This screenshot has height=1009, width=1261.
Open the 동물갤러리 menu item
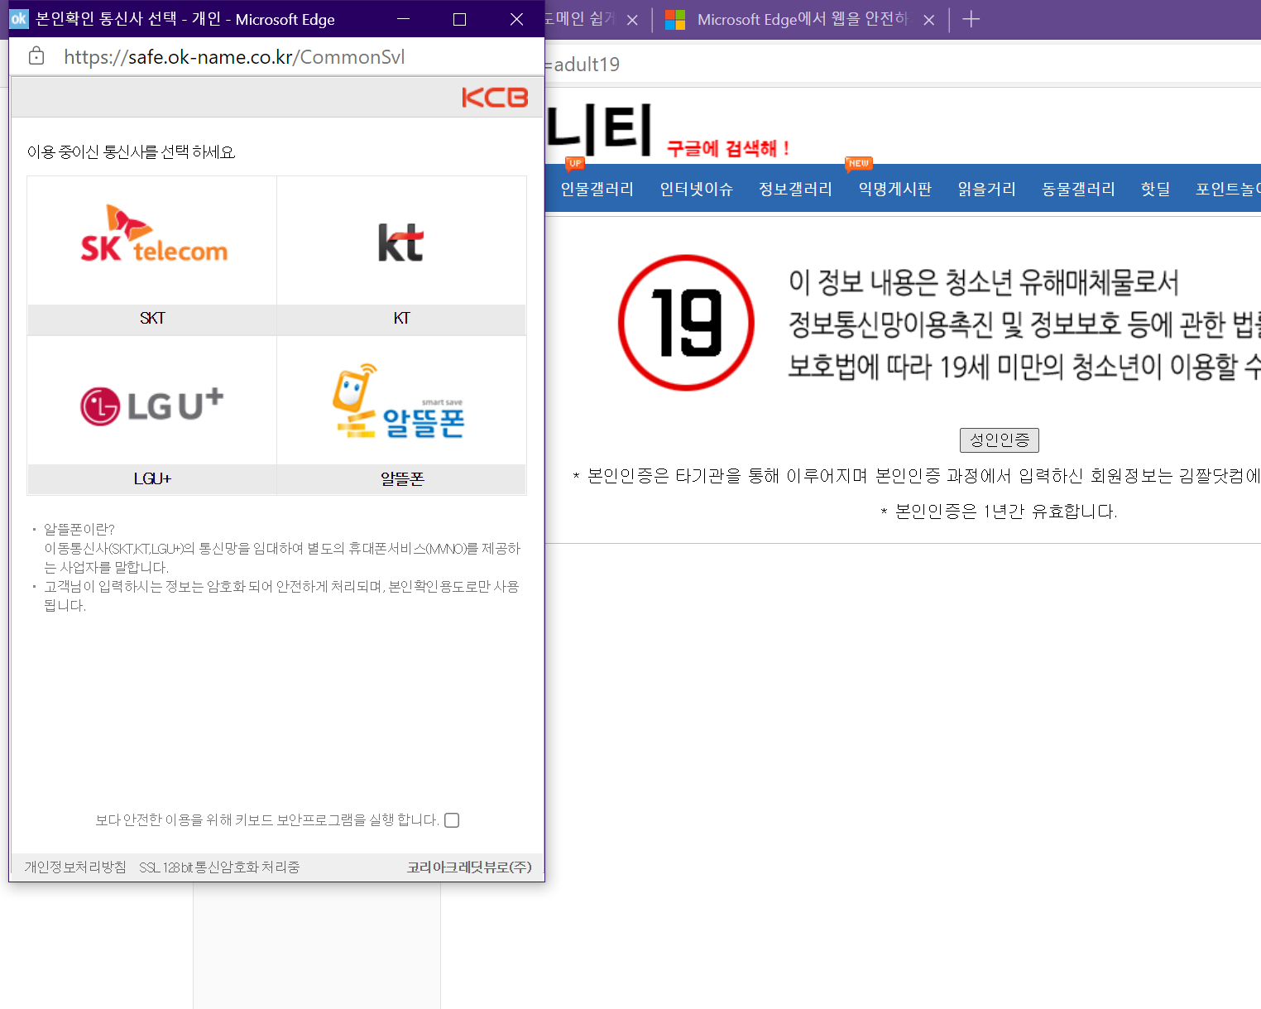pyautogui.click(x=1079, y=190)
